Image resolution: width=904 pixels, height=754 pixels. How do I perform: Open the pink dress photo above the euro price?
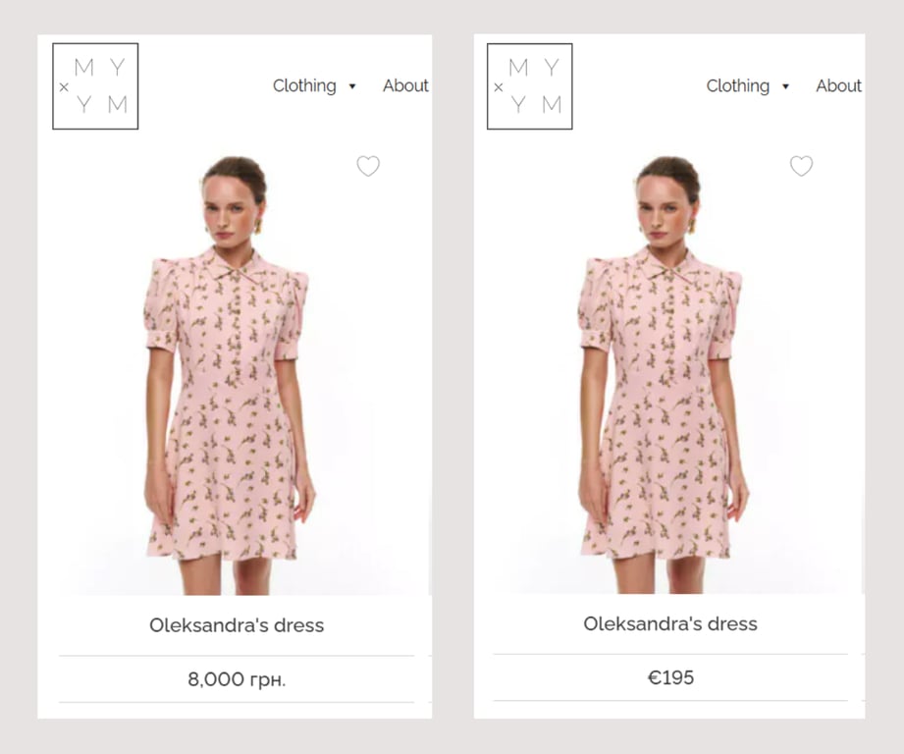(x=665, y=412)
